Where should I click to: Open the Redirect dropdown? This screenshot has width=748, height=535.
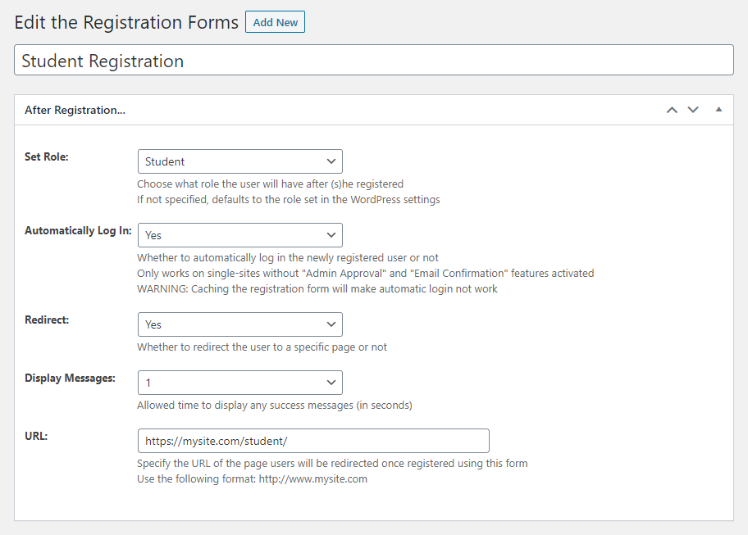240,324
